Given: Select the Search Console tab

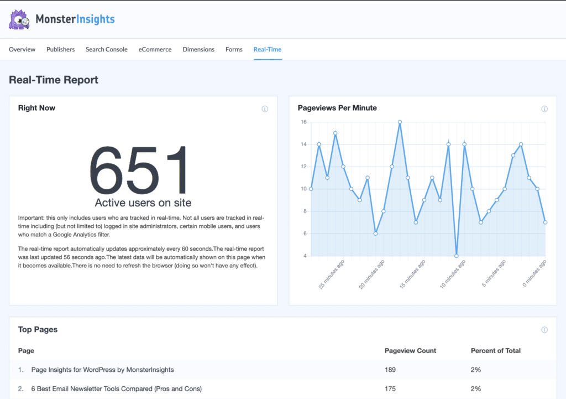Looking at the screenshot, I should 106,49.
